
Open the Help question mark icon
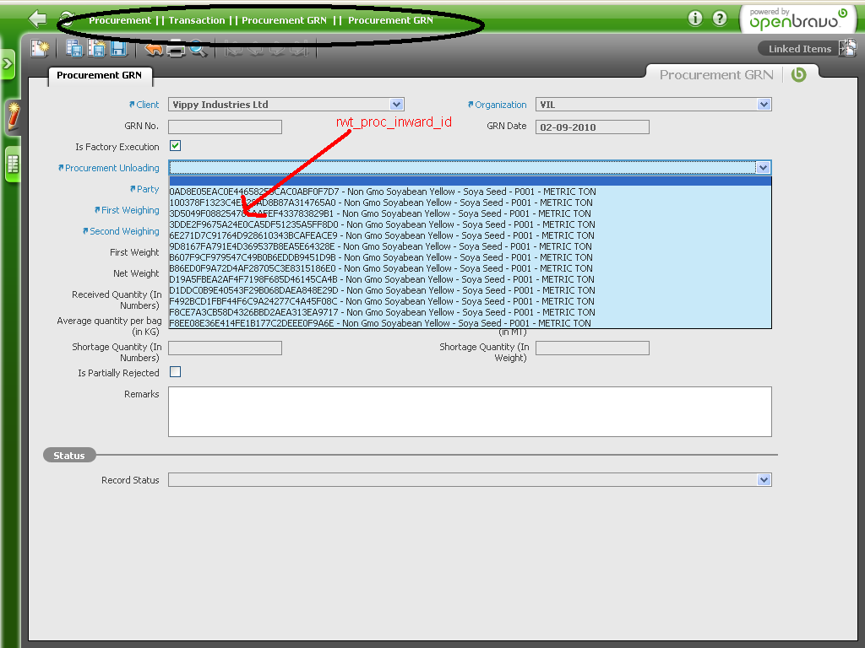click(x=720, y=19)
